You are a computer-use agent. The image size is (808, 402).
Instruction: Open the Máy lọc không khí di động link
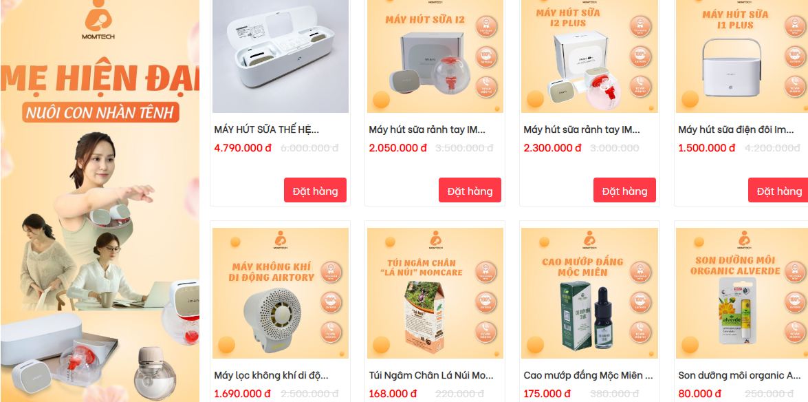tap(271, 375)
